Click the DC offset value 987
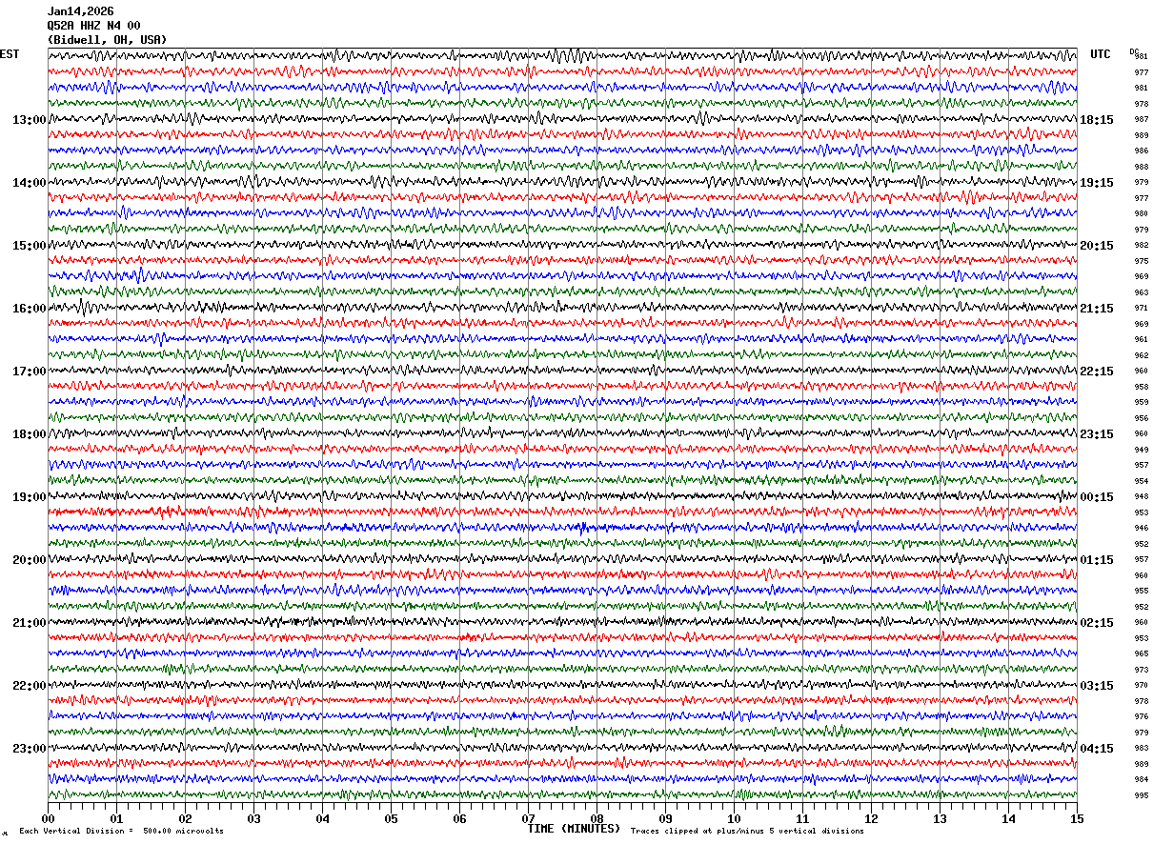Viewport: 1153px width, 844px height. pos(1141,120)
